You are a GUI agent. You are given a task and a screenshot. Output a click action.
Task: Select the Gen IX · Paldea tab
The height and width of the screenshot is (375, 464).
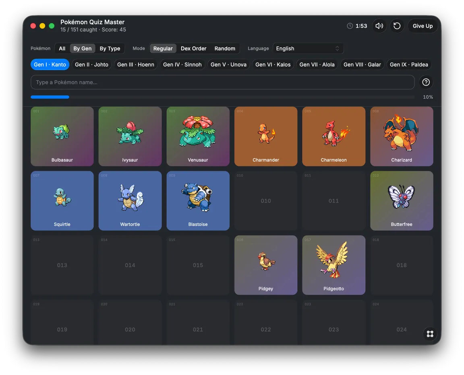pos(409,64)
